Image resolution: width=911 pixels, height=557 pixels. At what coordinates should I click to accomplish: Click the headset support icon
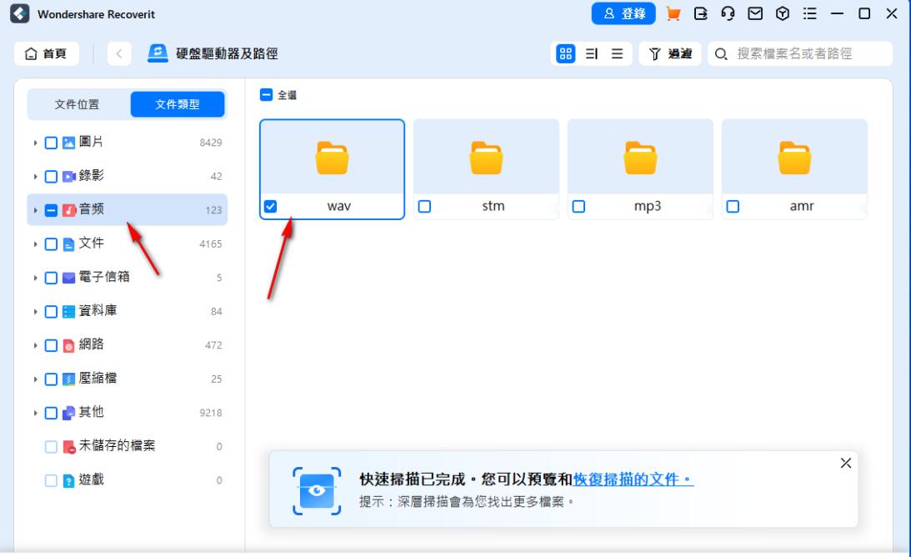coord(727,14)
